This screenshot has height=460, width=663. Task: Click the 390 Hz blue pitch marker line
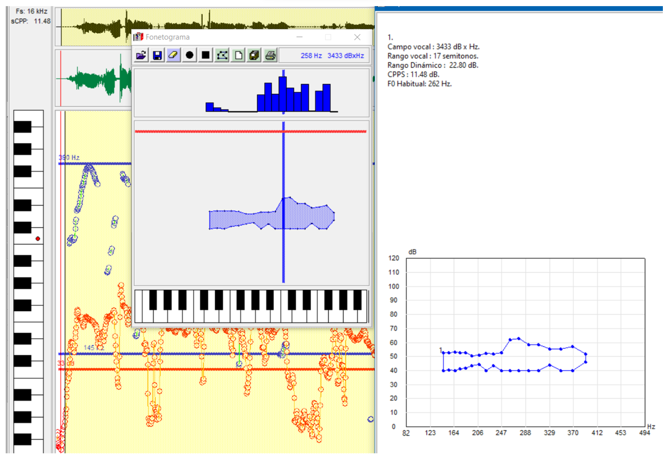click(111, 164)
